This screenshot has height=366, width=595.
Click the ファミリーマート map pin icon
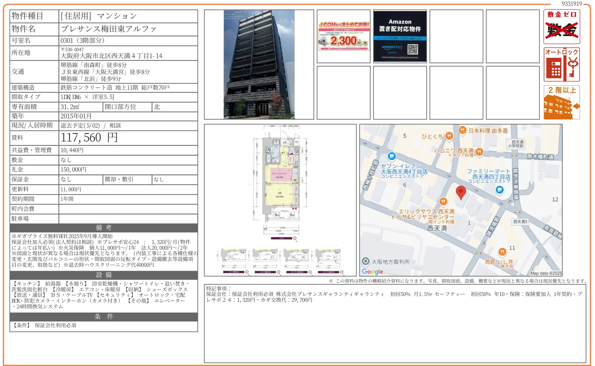[499, 190]
